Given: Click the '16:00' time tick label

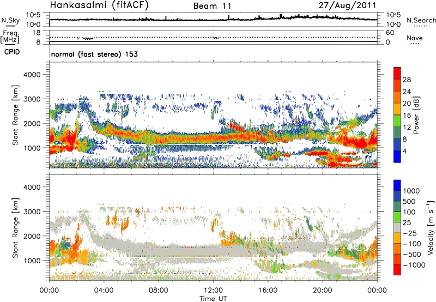Looking at the screenshot, I should (268, 291).
